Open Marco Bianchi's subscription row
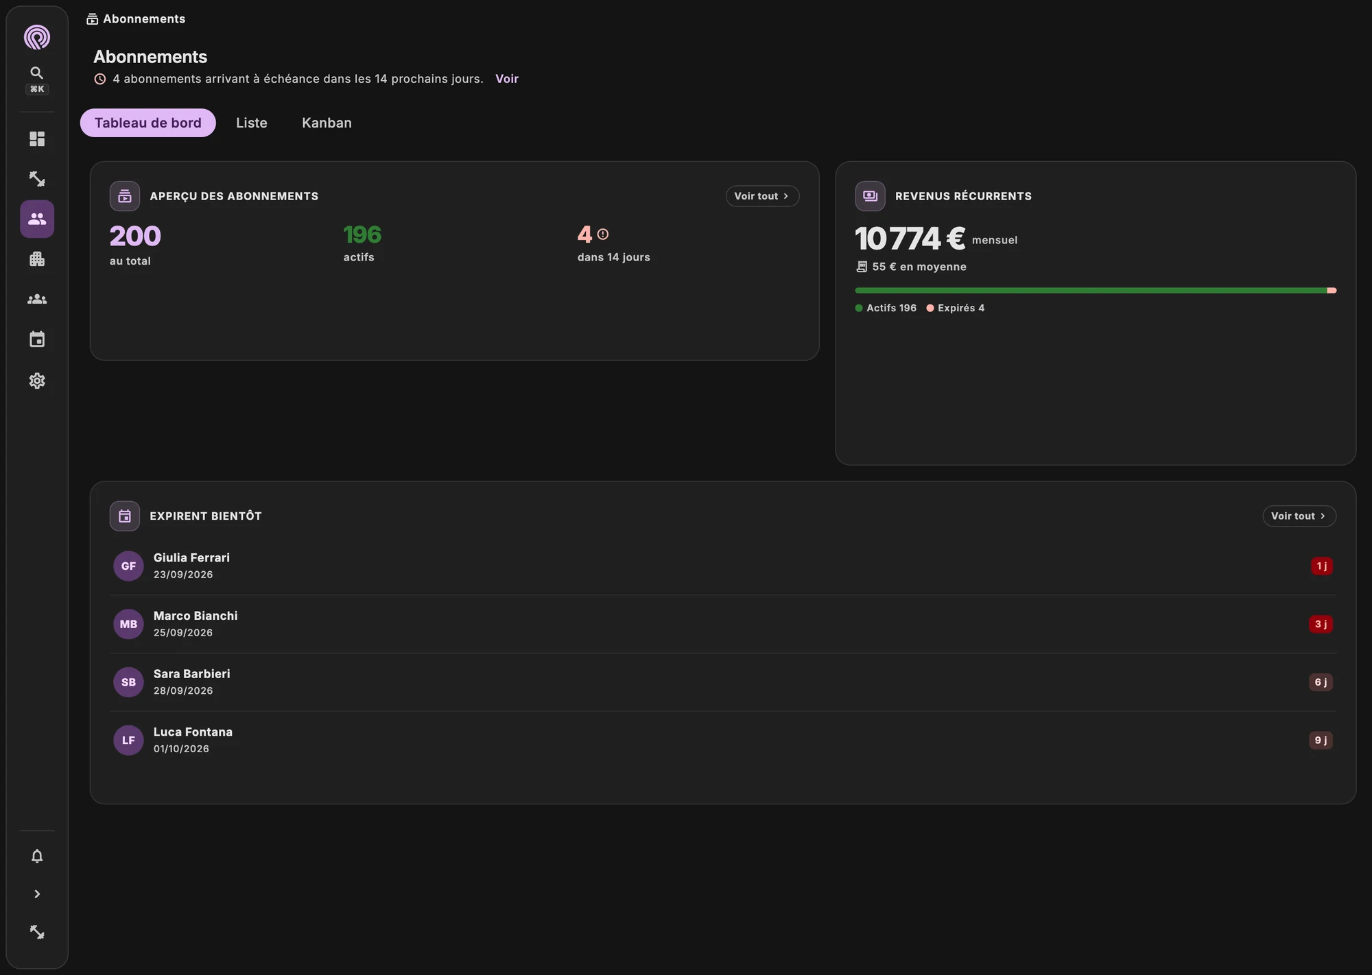Image resolution: width=1372 pixels, height=975 pixels. 723,624
